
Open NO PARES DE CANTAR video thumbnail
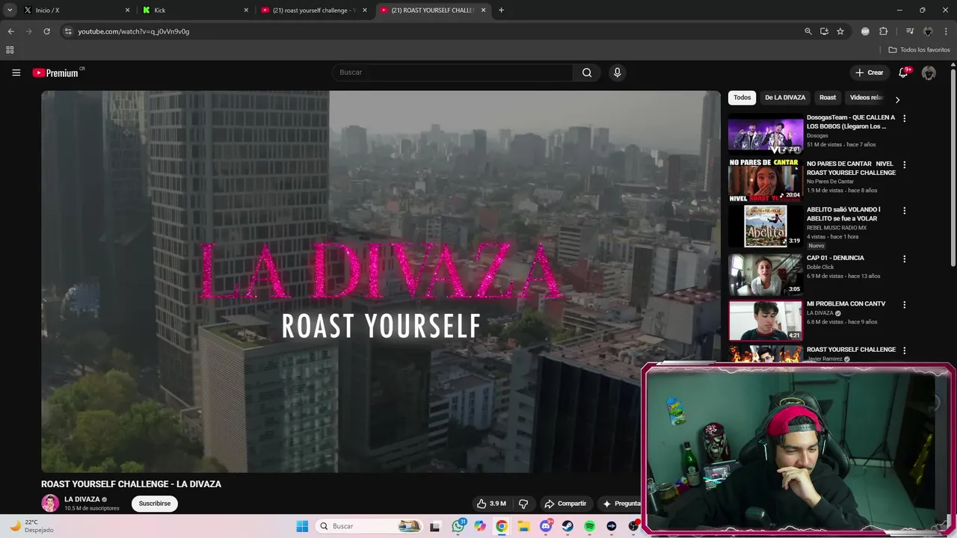click(766, 180)
